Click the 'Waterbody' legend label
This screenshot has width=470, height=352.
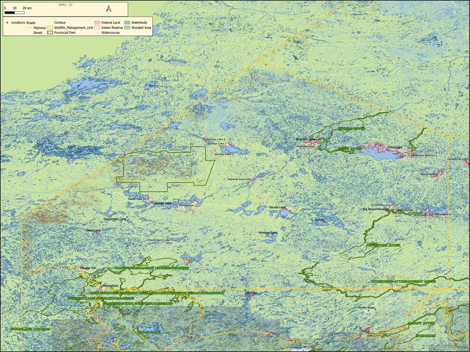[139, 22]
